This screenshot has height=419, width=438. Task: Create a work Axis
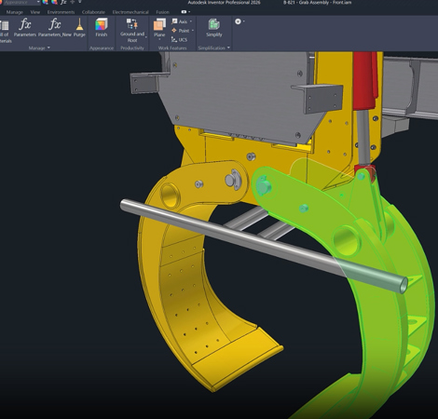[x=180, y=21]
